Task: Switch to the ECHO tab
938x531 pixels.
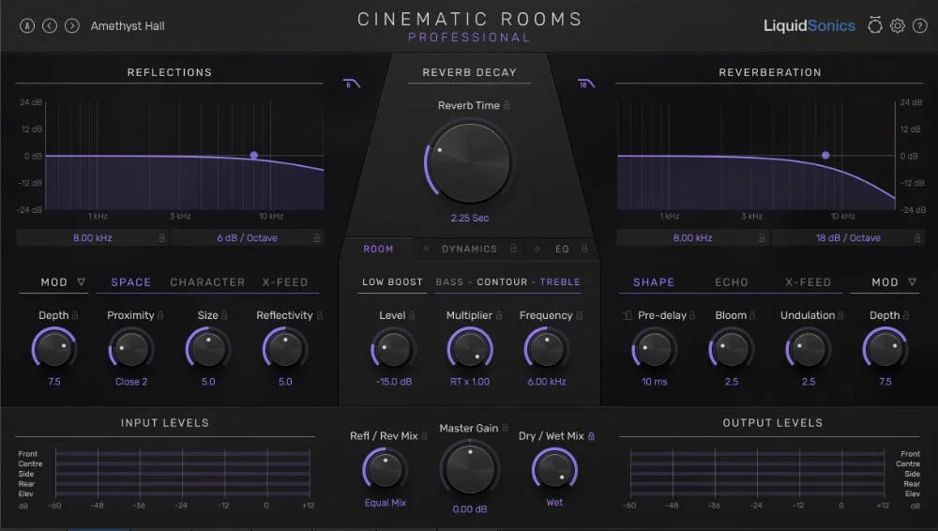Action: (732, 282)
